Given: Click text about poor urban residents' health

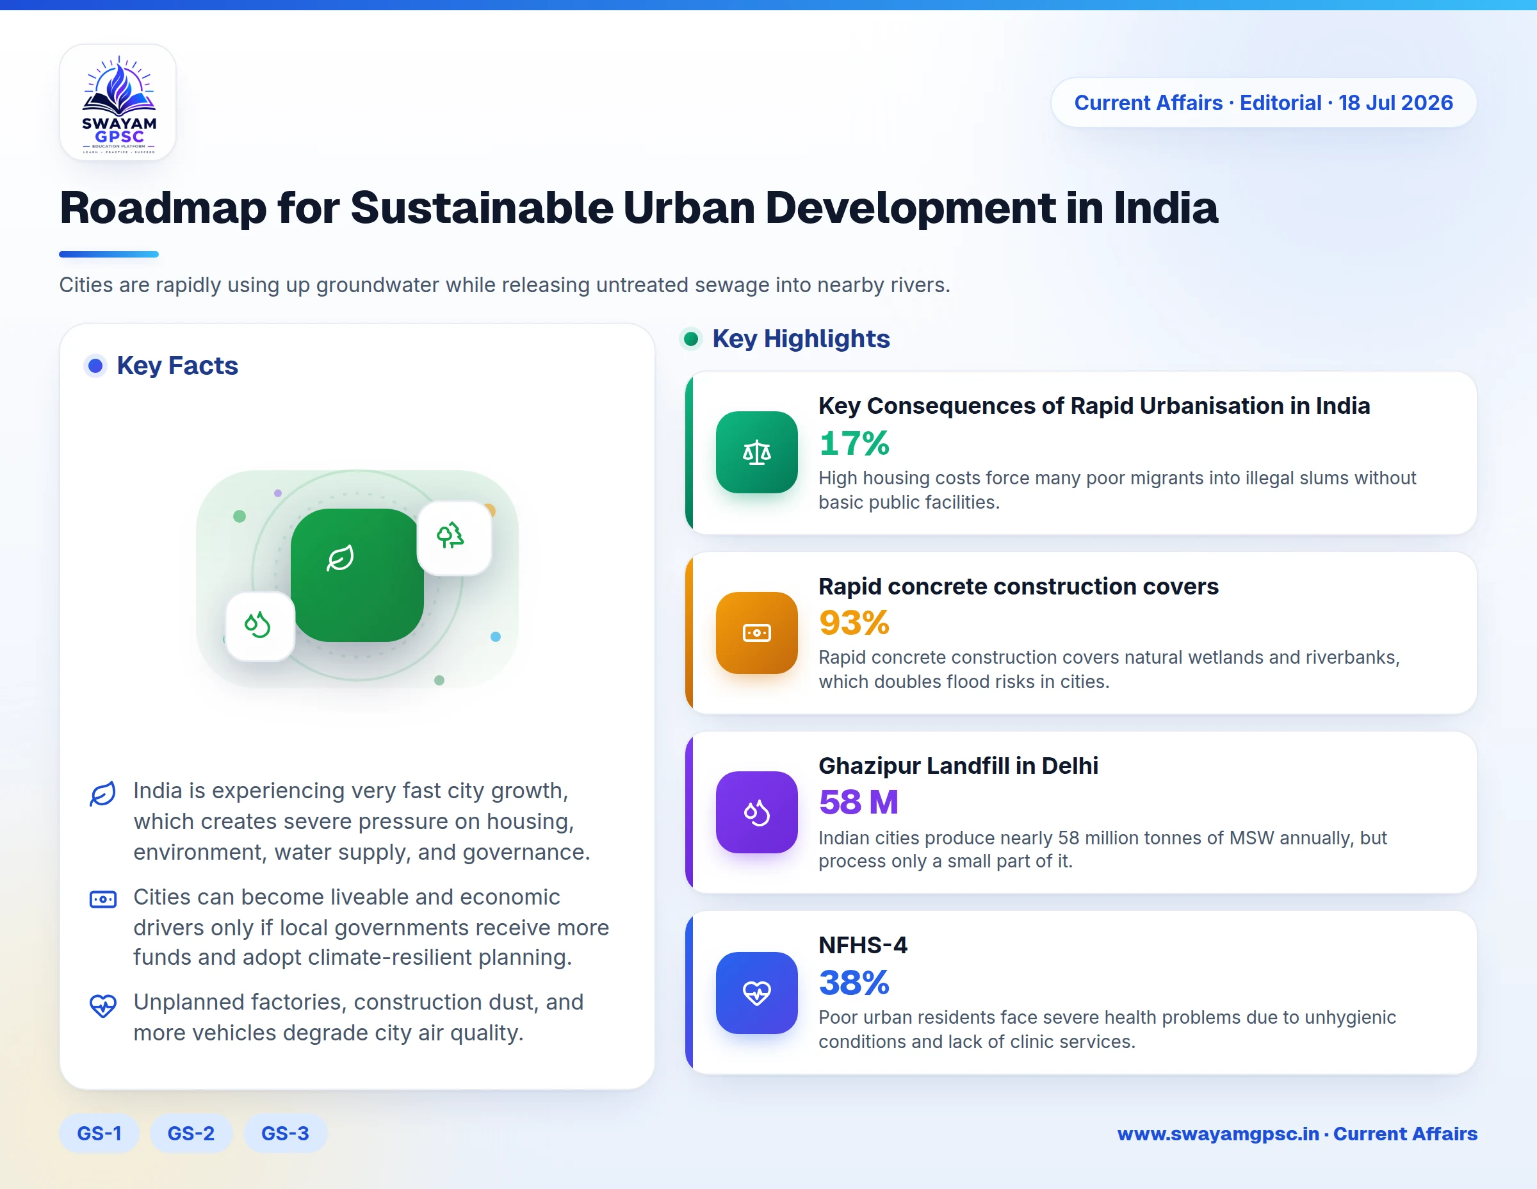Looking at the screenshot, I should [1107, 1029].
